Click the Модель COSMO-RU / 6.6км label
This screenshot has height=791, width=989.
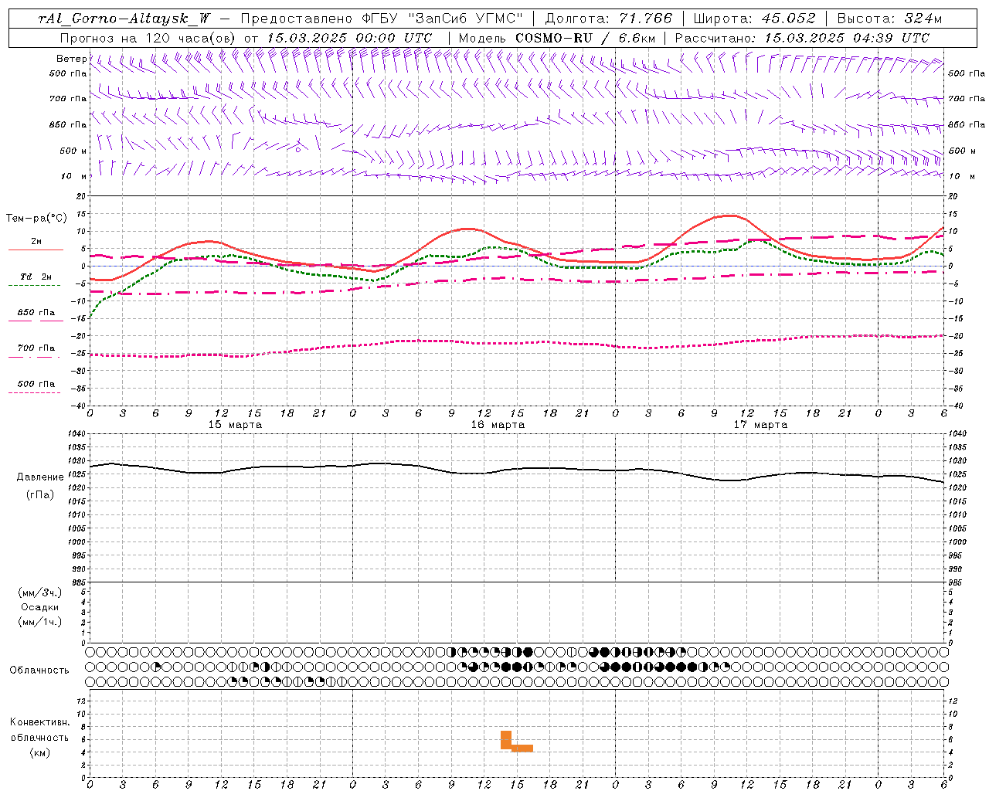pos(557,38)
